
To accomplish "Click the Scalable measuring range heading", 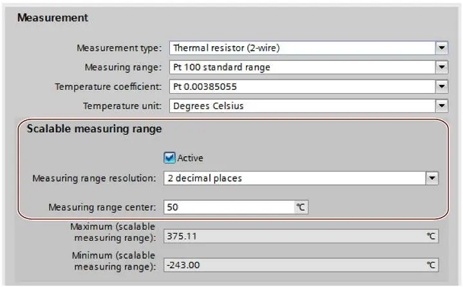I will pyautogui.click(x=94, y=129).
